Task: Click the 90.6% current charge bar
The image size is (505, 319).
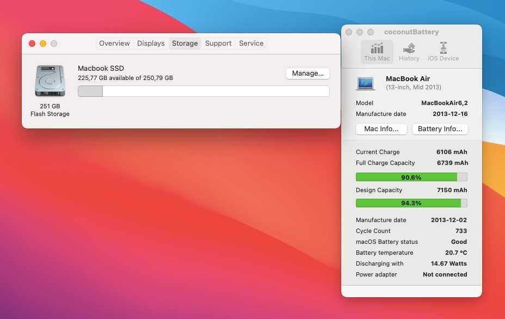Action: tap(411, 177)
